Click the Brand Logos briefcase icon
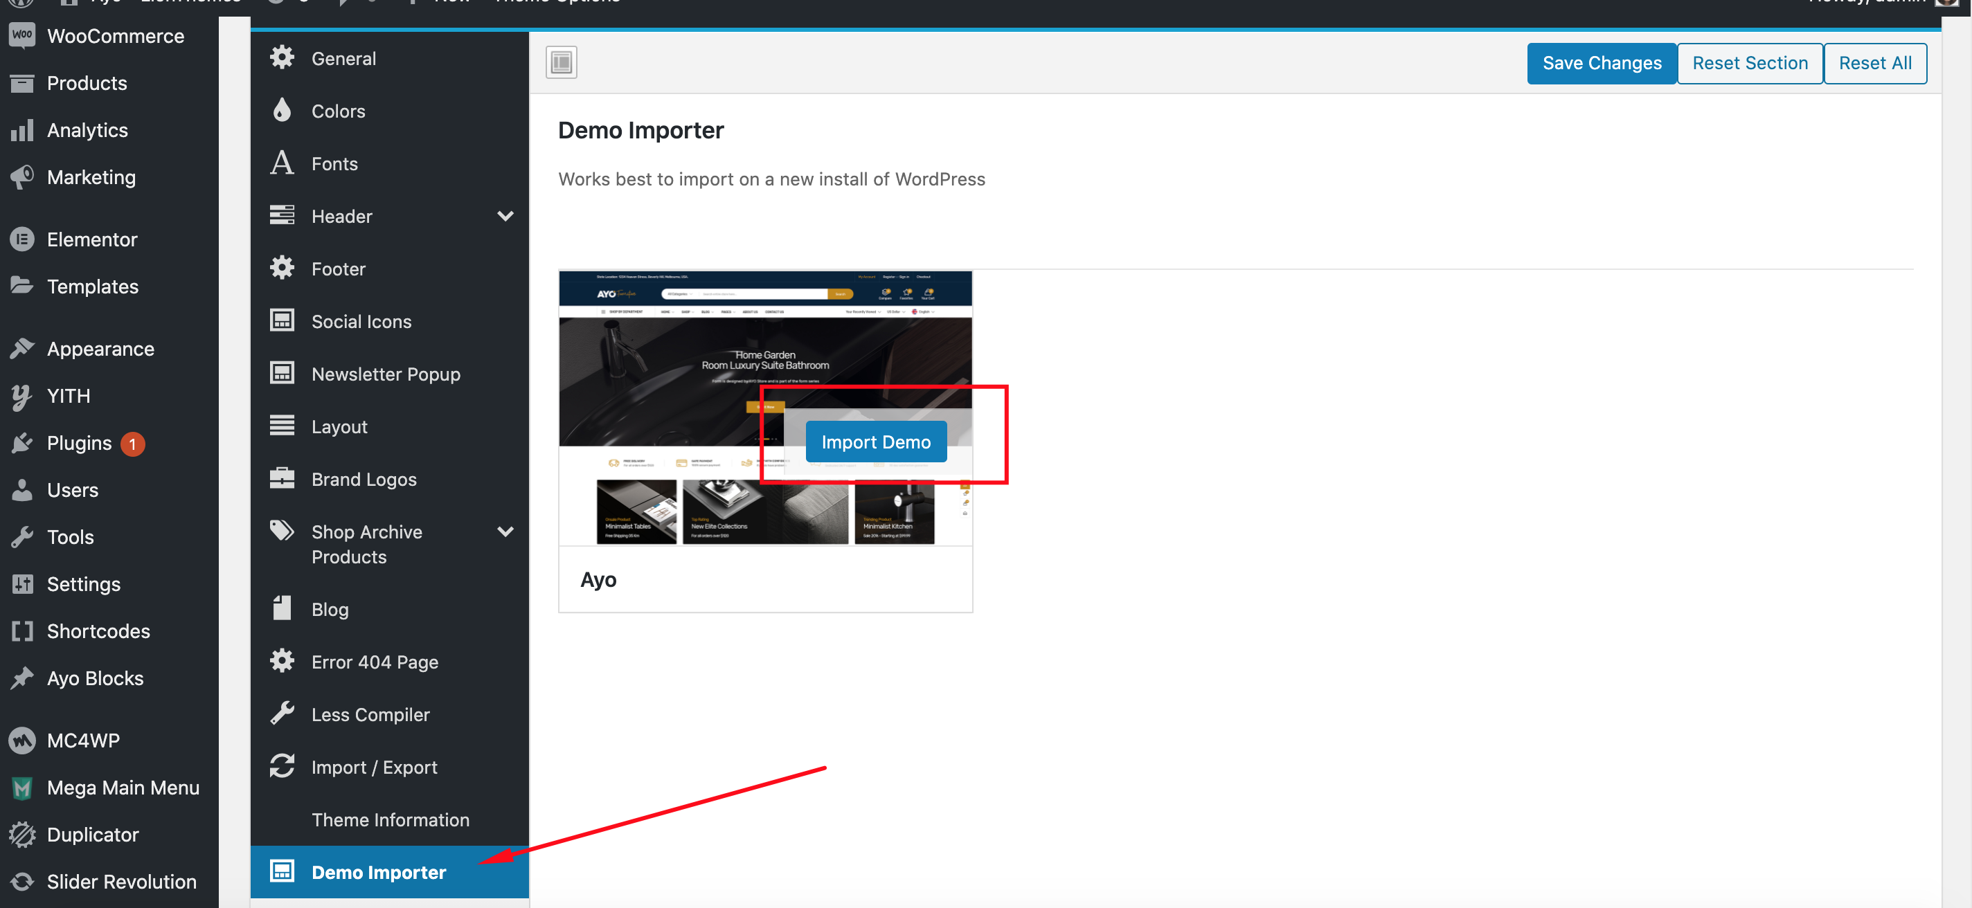This screenshot has width=1972, height=908. coord(282,479)
